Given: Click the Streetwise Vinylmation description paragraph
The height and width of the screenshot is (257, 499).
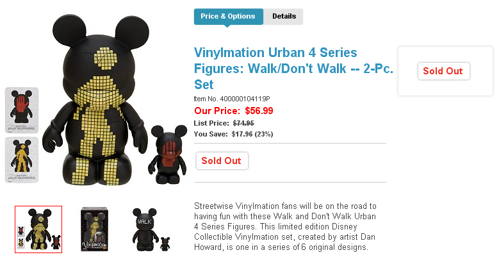Looking at the screenshot, I should pos(285,227).
